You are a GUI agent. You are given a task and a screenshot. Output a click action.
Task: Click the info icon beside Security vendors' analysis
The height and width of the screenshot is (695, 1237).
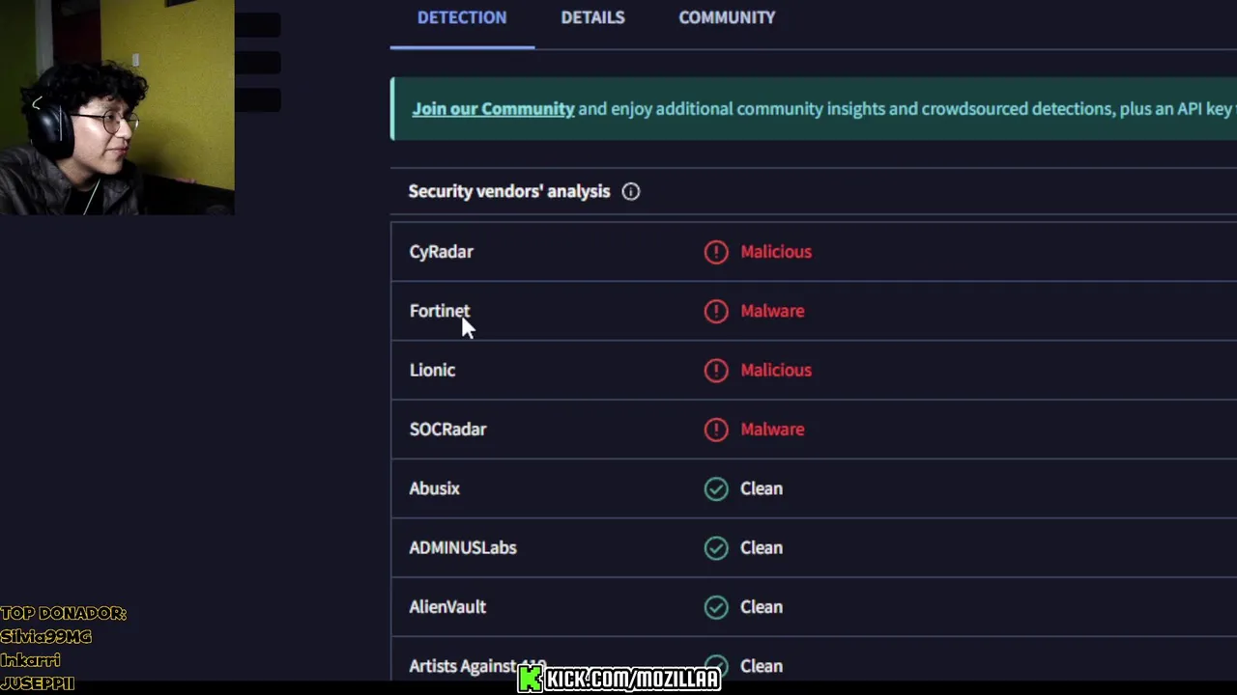(630, 191)
